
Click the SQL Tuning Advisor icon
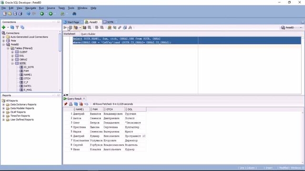coord(90,28)
